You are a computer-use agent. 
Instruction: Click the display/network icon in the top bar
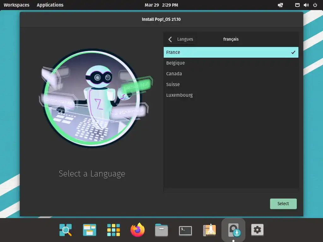(280, 5)
